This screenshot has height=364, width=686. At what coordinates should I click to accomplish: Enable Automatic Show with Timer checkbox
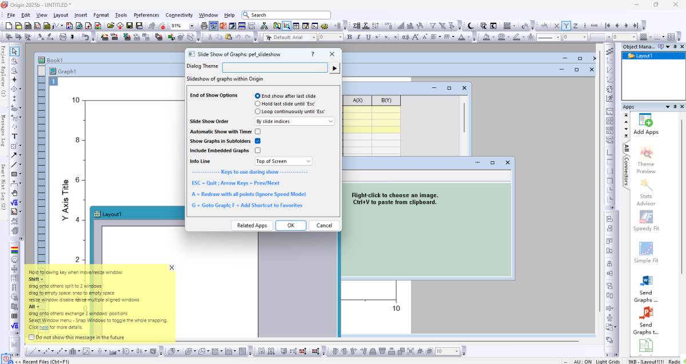coord(258,131)
